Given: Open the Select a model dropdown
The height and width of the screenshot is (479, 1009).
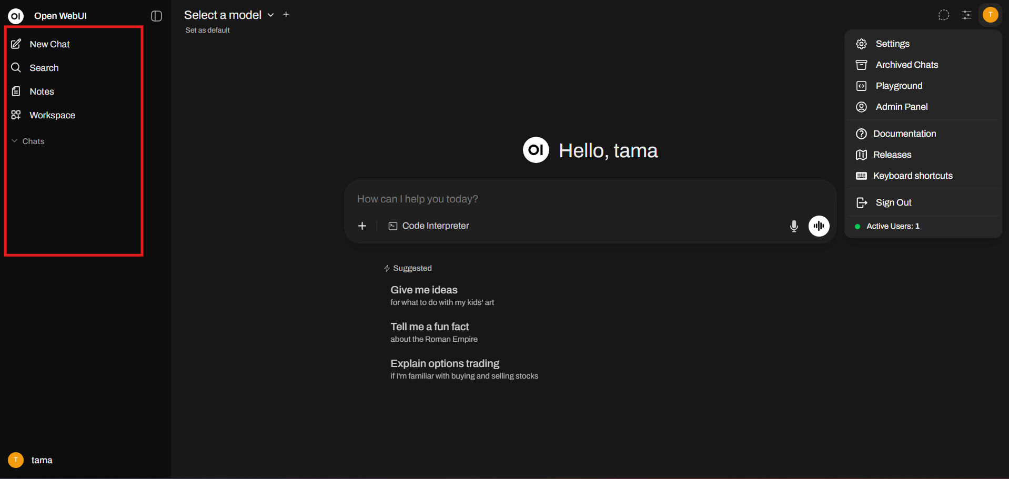Looking at the screenshot, I should tap(228, 15).
